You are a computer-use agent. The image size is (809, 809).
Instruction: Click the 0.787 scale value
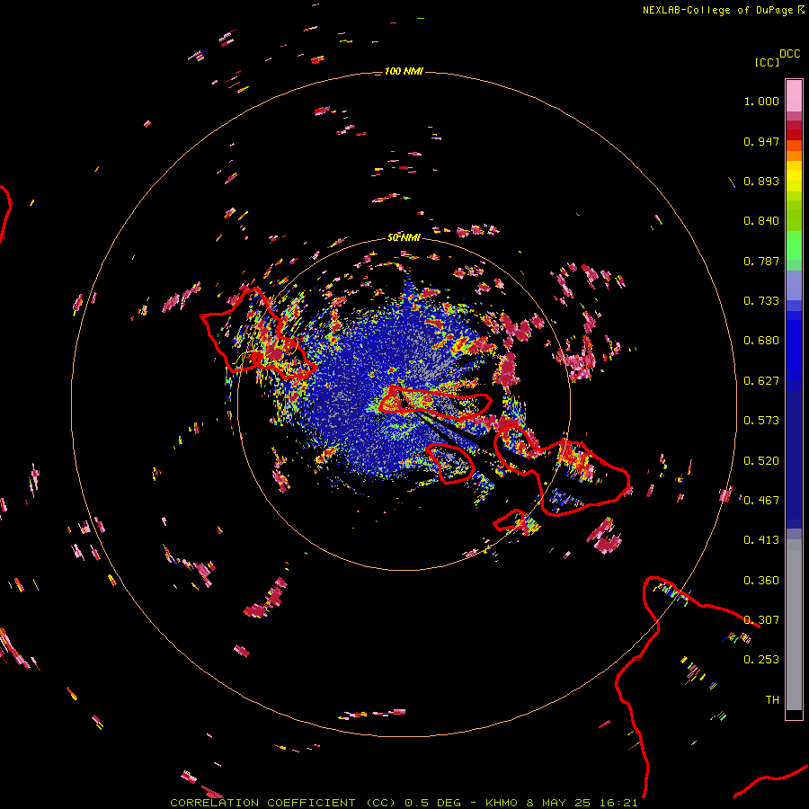[761, 261]
